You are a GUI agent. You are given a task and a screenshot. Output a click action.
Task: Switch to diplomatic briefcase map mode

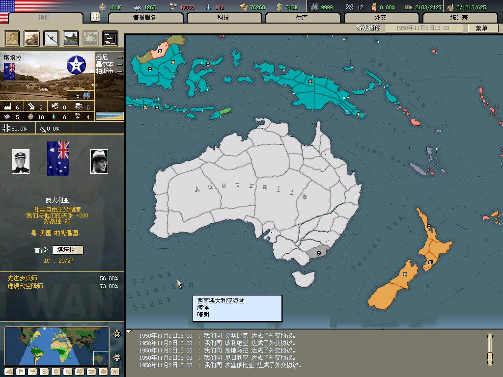[103, 372]
